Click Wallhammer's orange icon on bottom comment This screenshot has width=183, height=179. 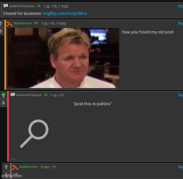pyautogui.click(x=15, y=168)
